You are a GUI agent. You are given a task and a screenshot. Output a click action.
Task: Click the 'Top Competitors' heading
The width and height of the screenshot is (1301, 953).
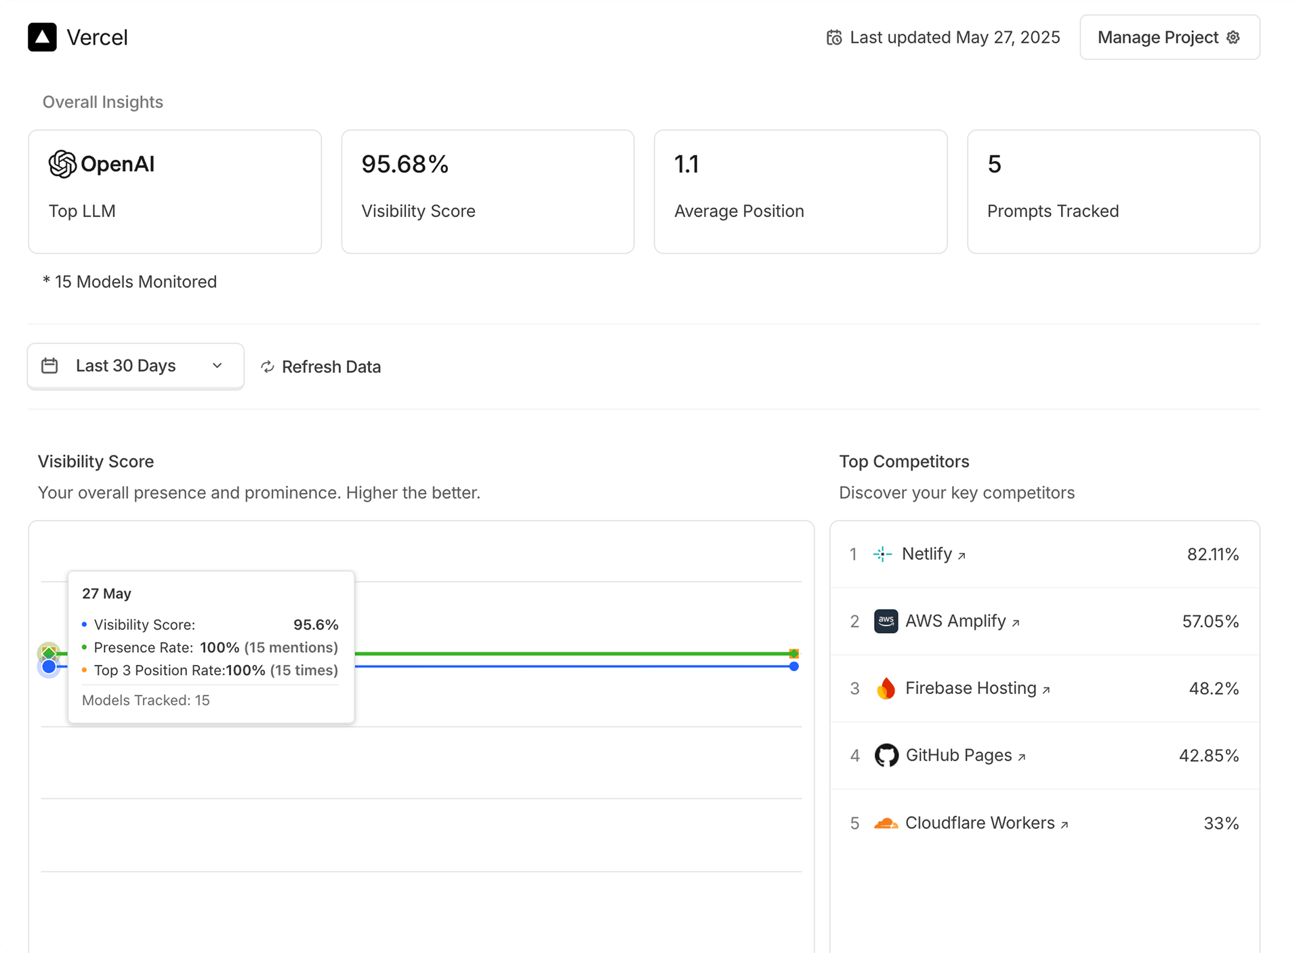coord(904,462)
